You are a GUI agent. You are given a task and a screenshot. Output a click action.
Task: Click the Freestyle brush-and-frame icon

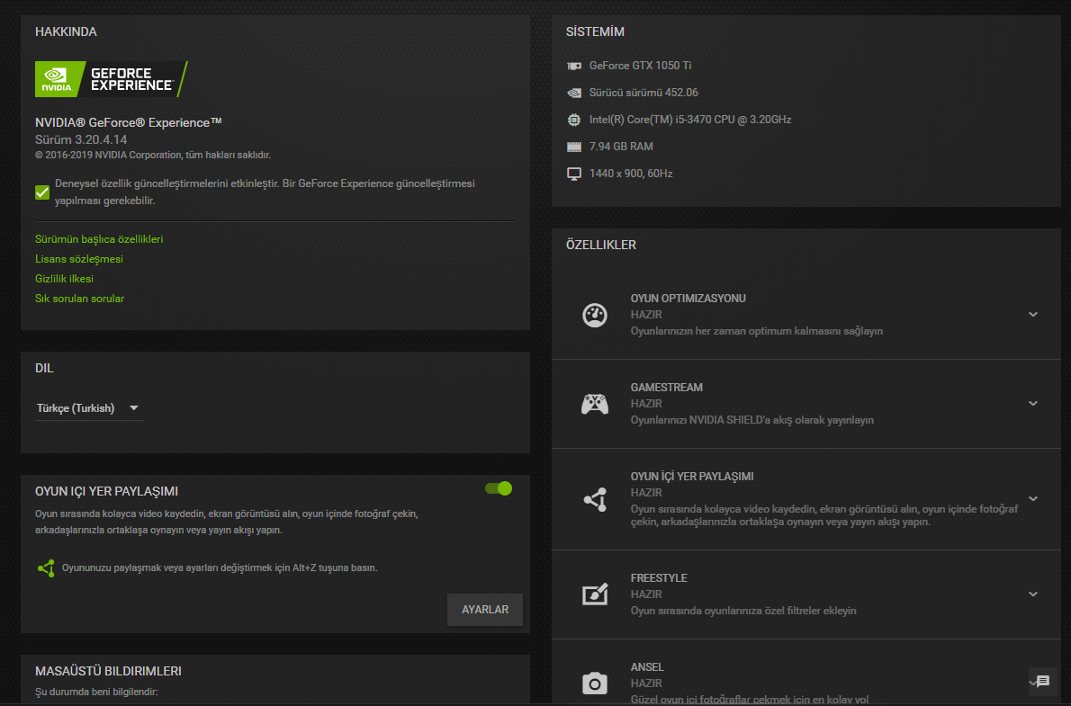point(594,594)
